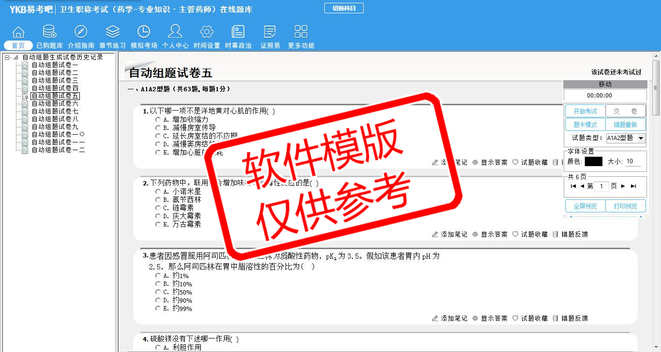Open the 时事政治 news icon
Viewport: 661px width, 352px height.
point(238,32)
